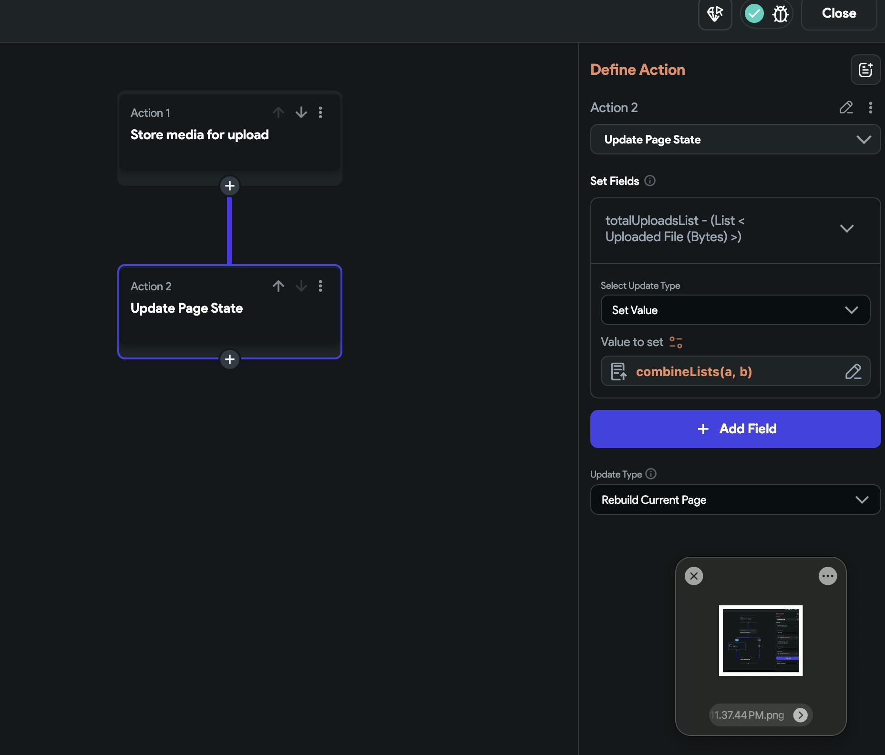Image resolution: width=885 pixels, height=755 pixels.
Task: Open the Rebuild Current Page dropdown
Action: (735, 500)
